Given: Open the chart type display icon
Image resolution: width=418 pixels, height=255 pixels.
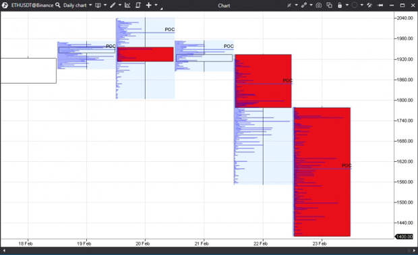Looking at the screenshot, I should click(x=98, y=5).
